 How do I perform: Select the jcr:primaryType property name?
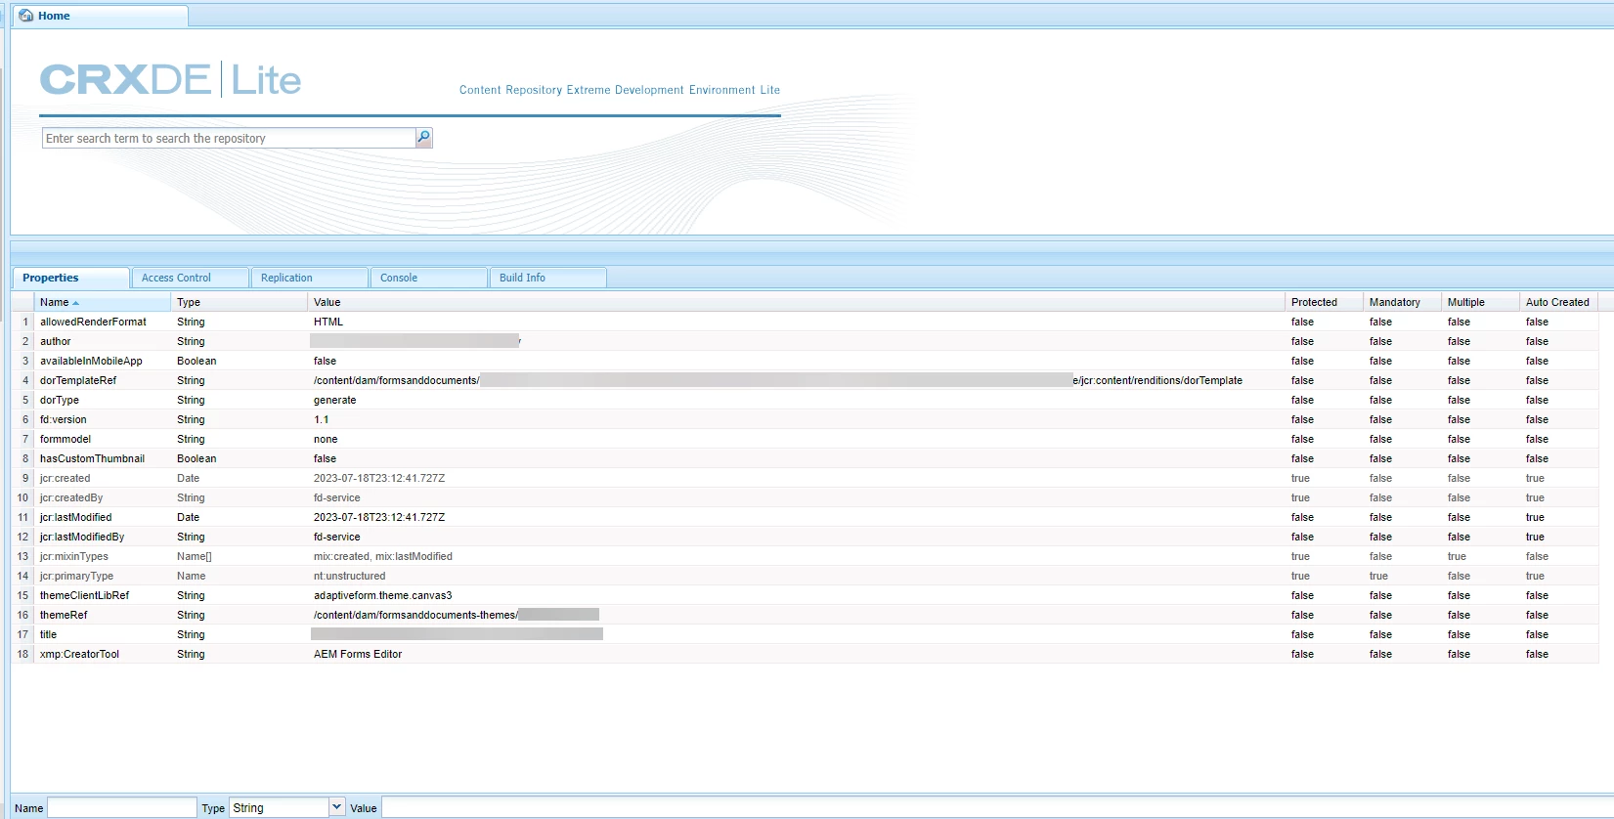76,576
